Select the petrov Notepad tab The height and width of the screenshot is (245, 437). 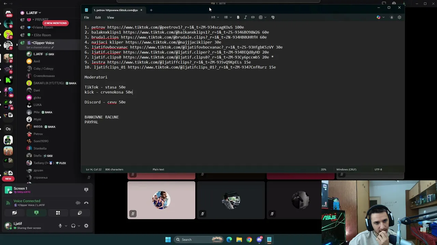coord(115,10)
